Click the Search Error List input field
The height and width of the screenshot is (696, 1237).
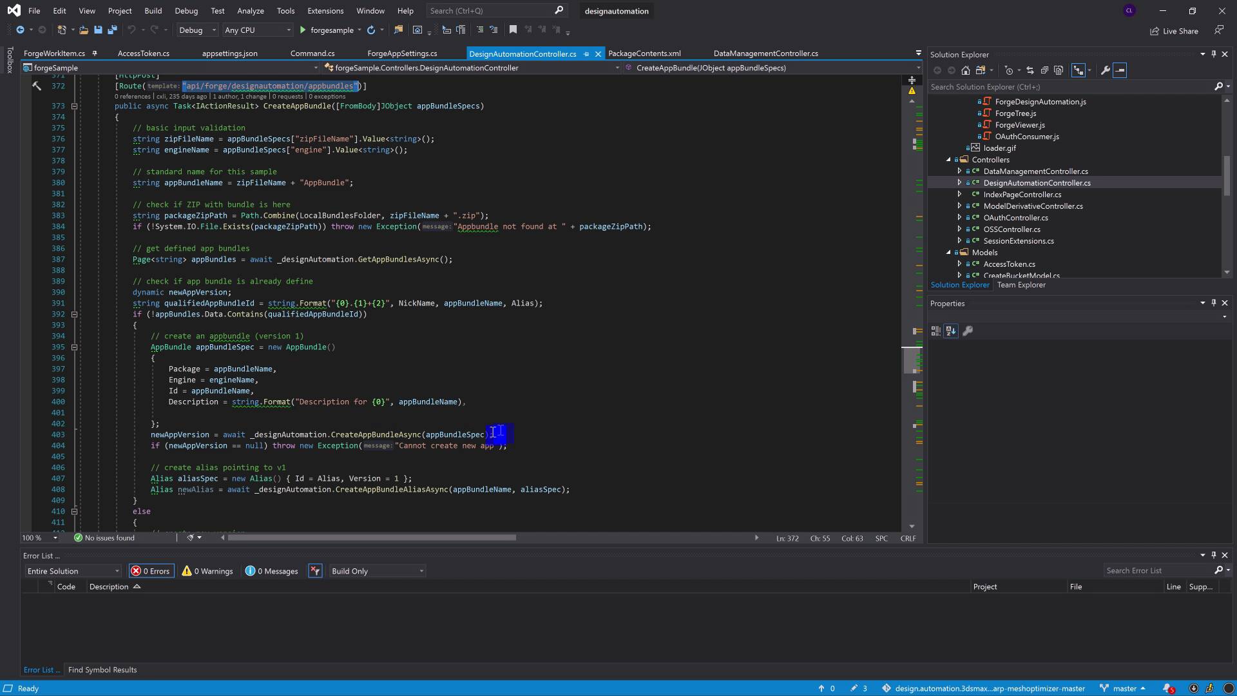[x=1158, y=570]
